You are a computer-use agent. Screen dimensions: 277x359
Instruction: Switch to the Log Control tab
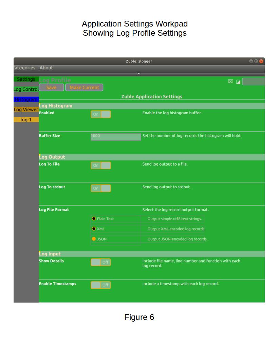coord(26,89)
